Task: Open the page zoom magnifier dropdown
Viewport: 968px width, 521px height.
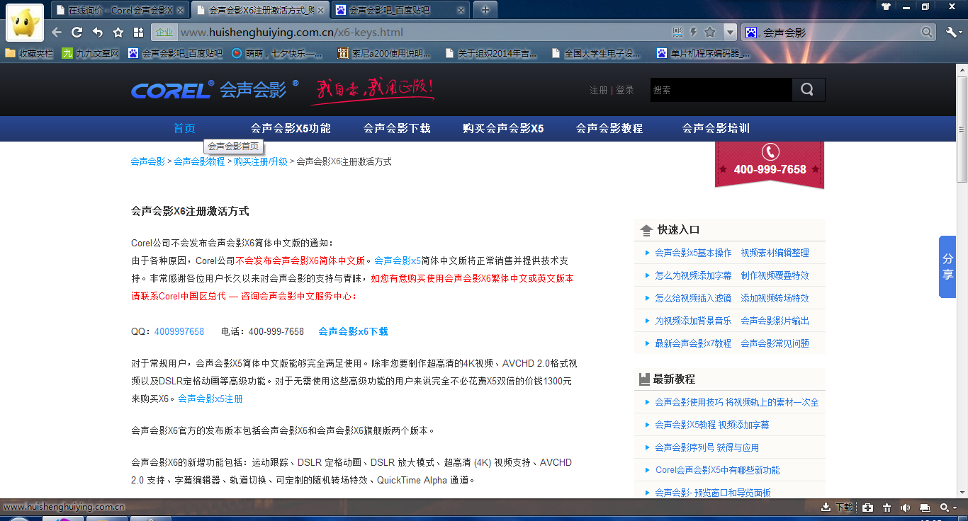Action: 947,508
